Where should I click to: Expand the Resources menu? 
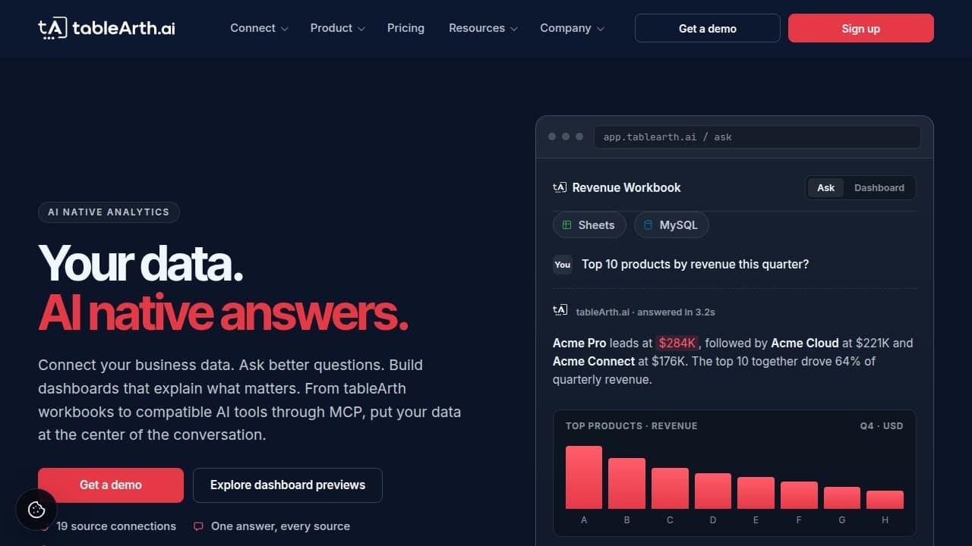(x=483, y=28)
